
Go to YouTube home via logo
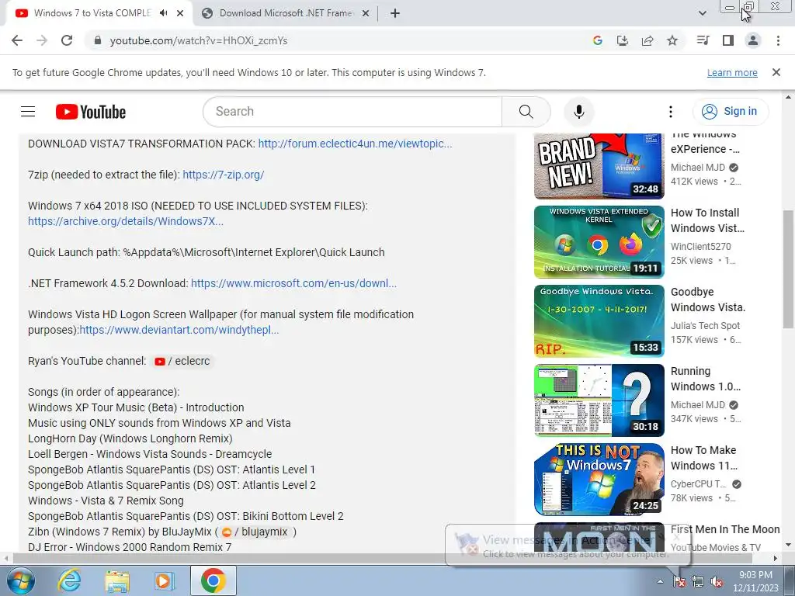tap(91, 112)
